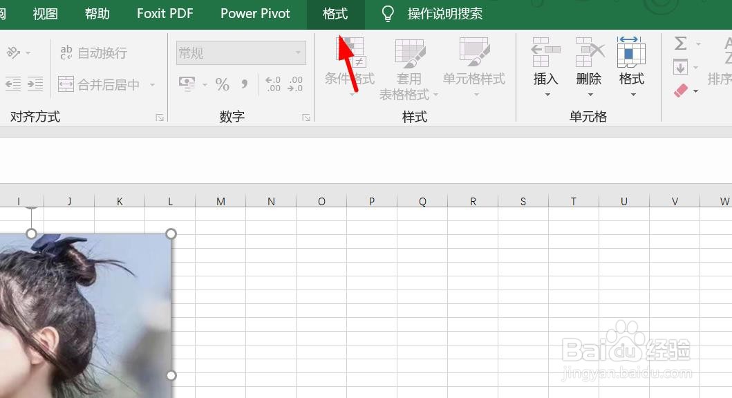This screenshot has height=398, width=732.
Task: Switch to the Foxit PDF tab
Action: click(x=165, y=14)
